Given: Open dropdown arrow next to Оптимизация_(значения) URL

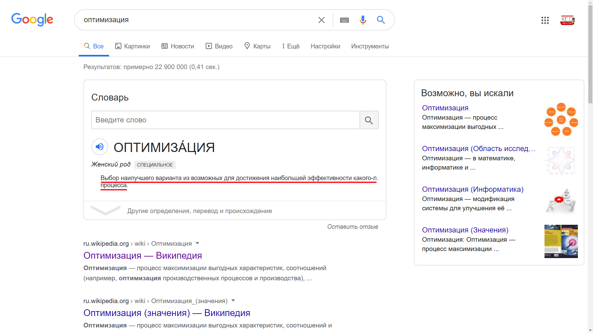Looking at the screenshot, I should [233, 301].
